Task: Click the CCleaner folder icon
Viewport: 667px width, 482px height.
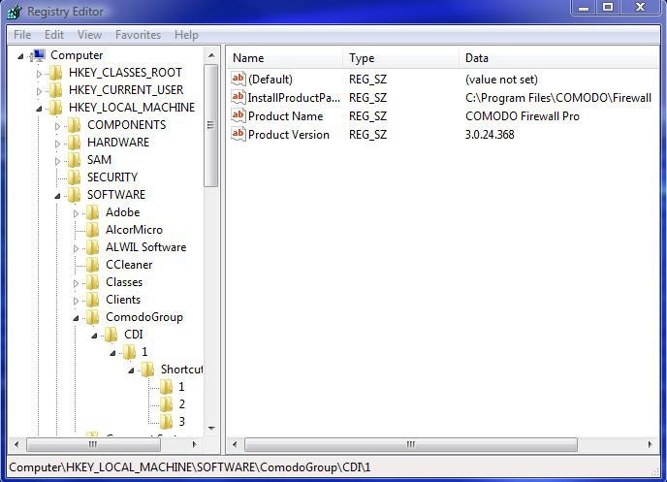Action: [x=92, y=265]
